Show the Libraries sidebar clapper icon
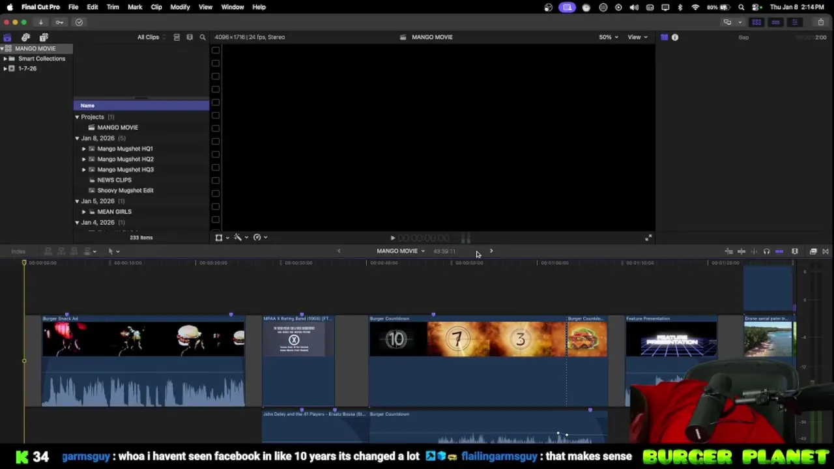Image resolution: width=834 pixels, height=469 pixels. coord(7,37)
